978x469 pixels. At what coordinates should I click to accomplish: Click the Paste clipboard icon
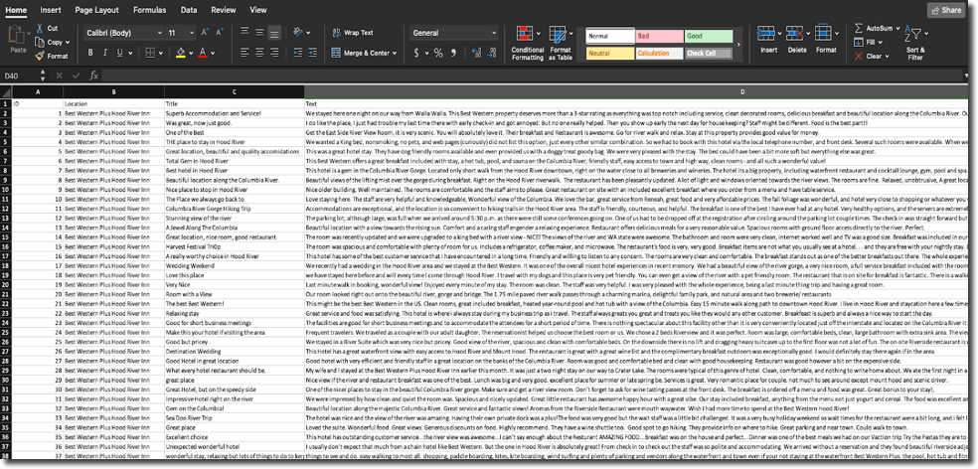18,36
